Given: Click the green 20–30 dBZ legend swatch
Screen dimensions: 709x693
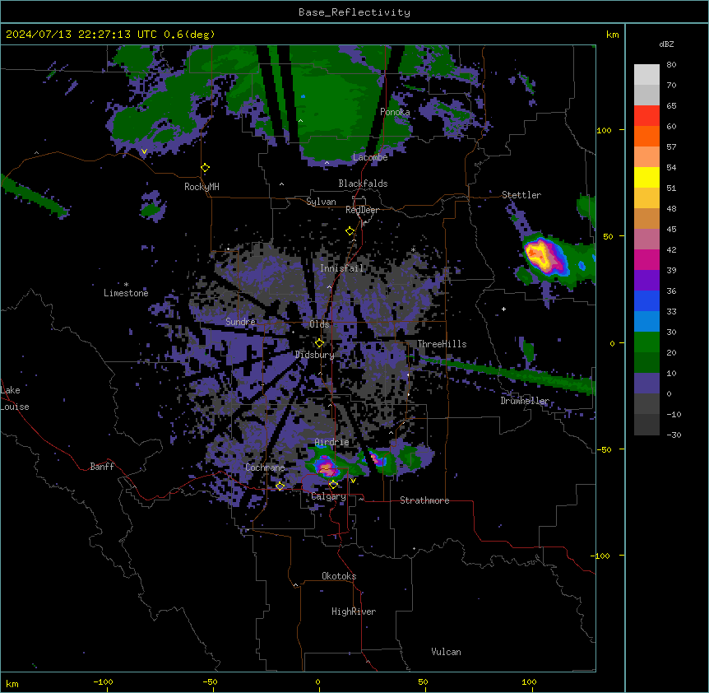Looking at the screenshot, I should click(x=646, y=342).
